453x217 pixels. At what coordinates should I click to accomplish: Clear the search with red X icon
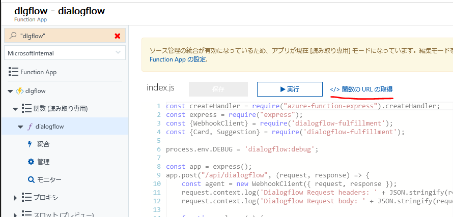[117, 36]
